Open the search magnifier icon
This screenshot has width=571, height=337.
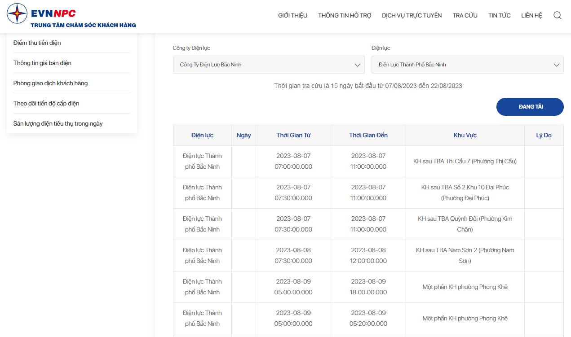click(557, 15)
